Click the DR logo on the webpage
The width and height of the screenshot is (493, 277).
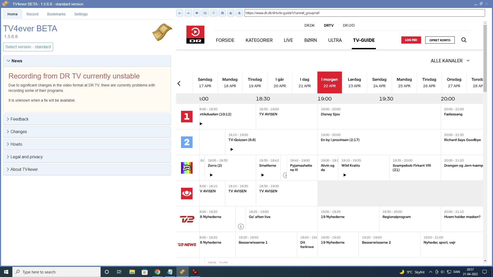(x=195, y=35)
